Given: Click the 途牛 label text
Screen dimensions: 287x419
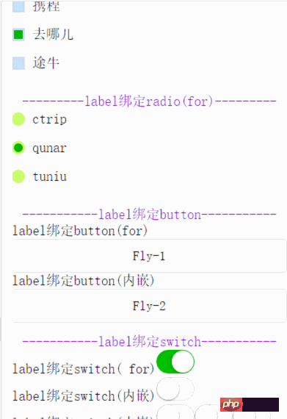Looking at the screenshot, I should (x=46, y=63).
